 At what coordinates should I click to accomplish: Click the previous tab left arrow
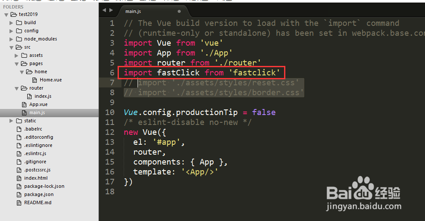pos(105,10)
